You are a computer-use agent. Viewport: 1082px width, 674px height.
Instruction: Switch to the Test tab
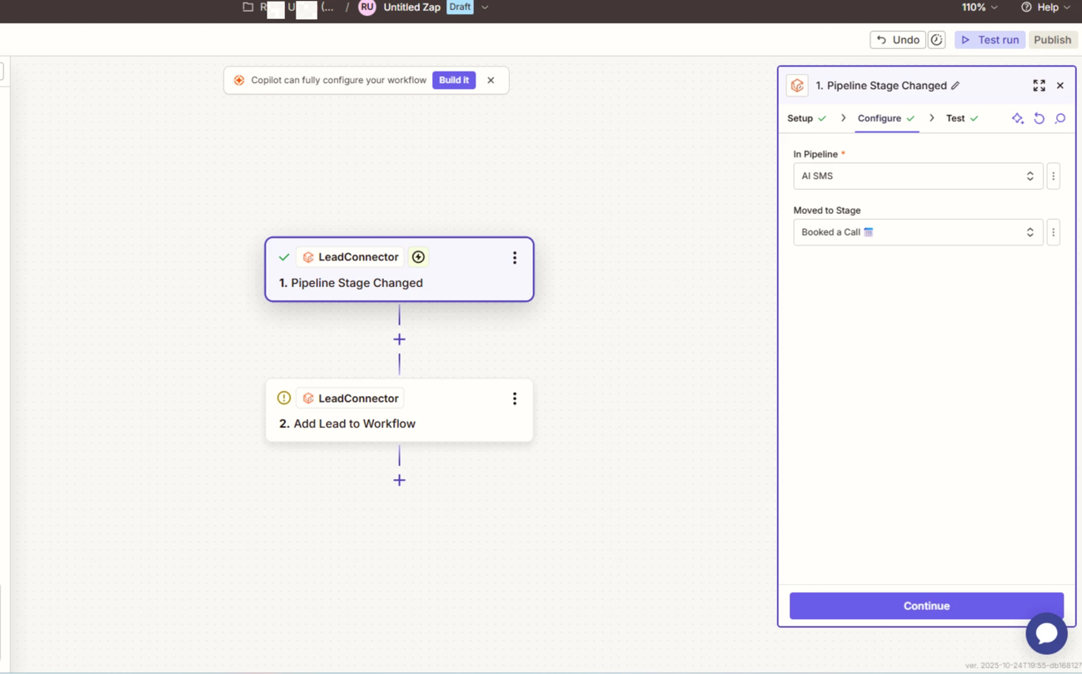tap(955, 118)
